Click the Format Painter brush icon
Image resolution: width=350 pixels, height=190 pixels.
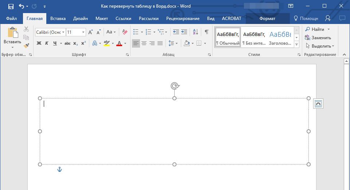[26, 46]
